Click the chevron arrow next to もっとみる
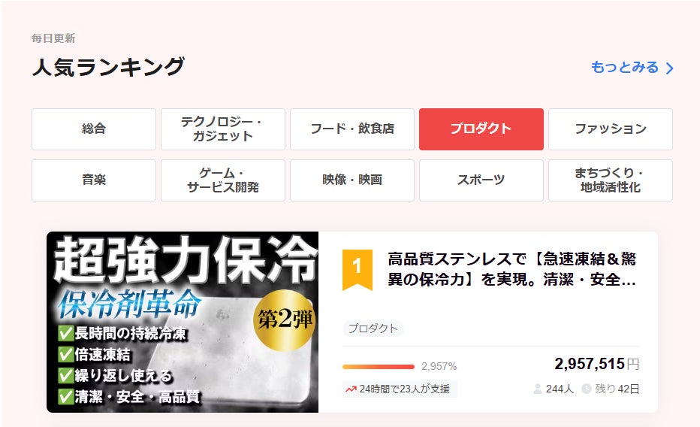The width and height of the screenshot is (700, 427). pos(669,68)
